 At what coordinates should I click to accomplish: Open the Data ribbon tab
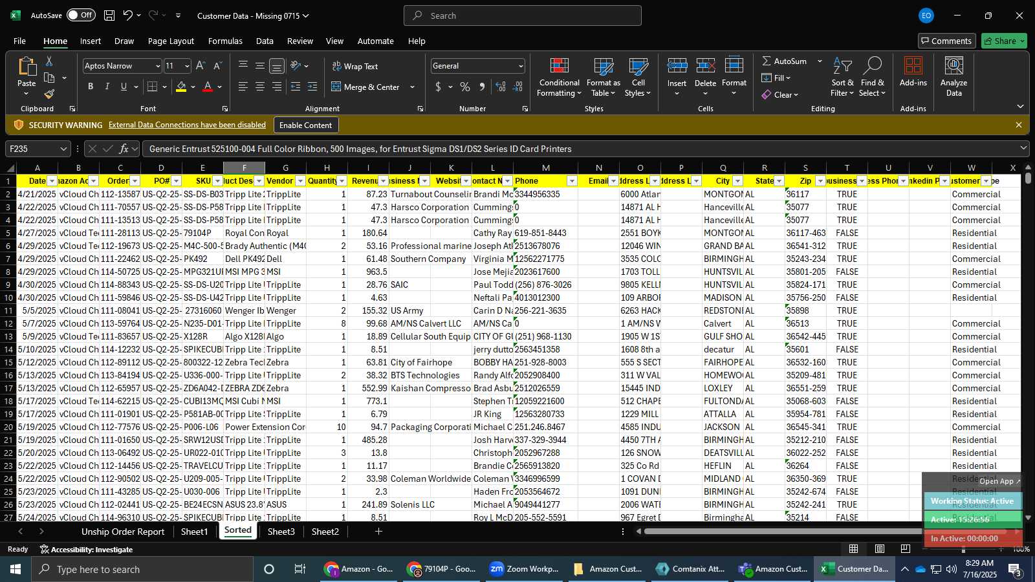tap(265, 41)
